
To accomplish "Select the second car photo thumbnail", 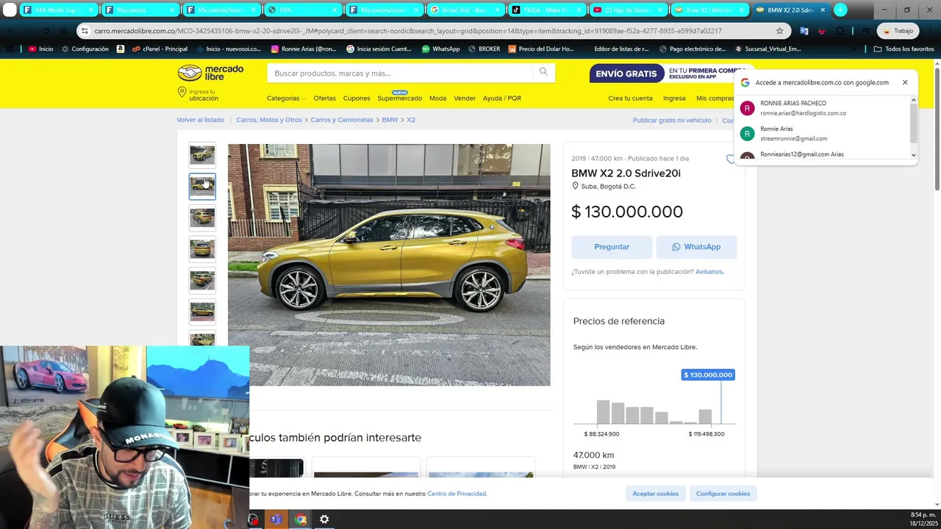I will (x=202, y=187).
